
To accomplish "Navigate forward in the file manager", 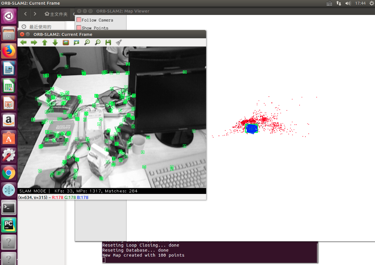I will [x=35, y=14].
